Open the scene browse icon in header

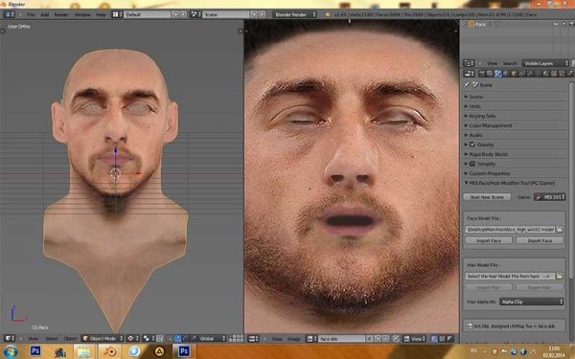coord(195,14)
